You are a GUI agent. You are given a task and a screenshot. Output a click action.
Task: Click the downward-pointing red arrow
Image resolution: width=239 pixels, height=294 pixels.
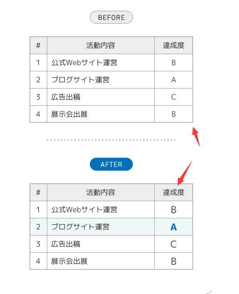(185, 173)
